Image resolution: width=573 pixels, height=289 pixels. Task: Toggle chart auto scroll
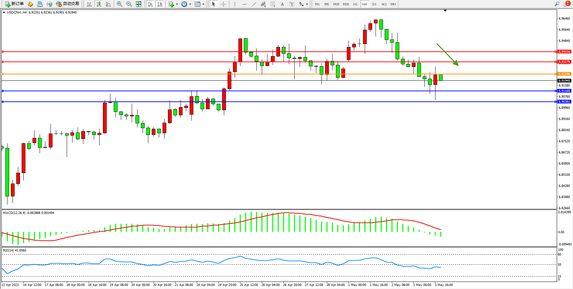[x=150, y=4]
